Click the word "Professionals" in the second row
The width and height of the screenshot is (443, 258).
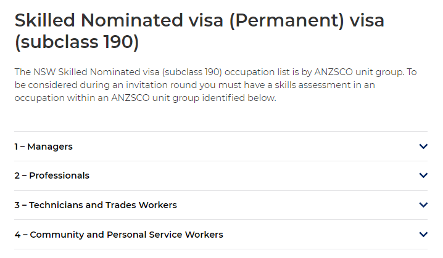click(59, 175)
